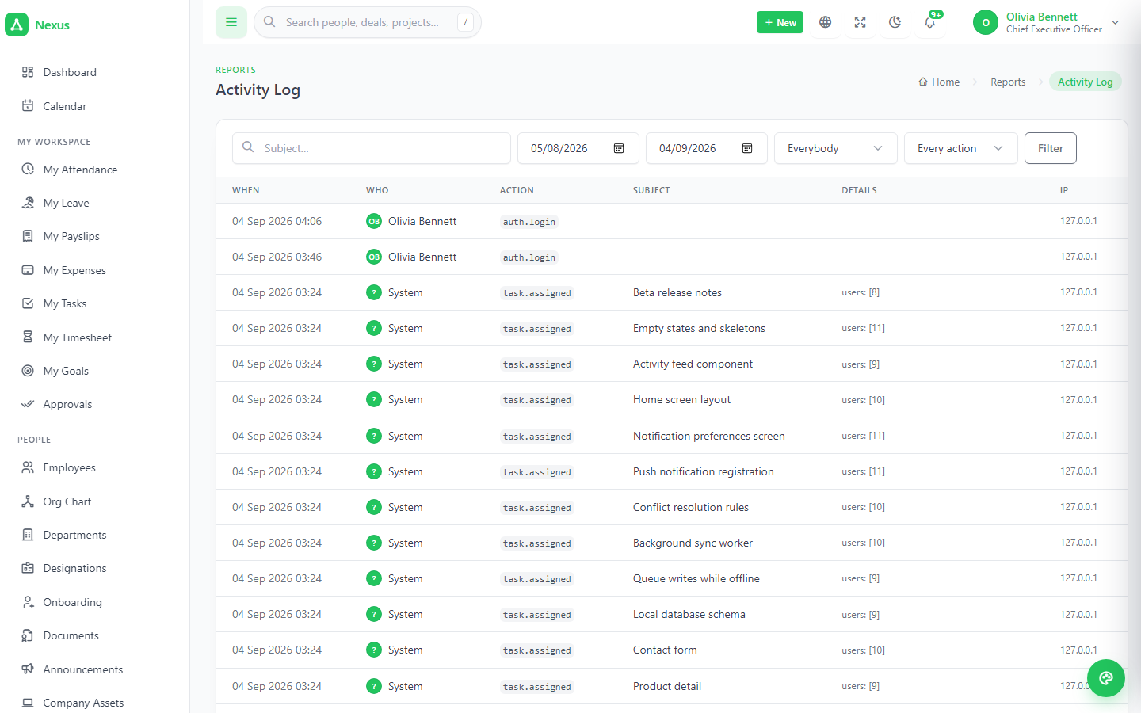
Task: Toggle the sidebar hamburger menu button
Action: [x=231, y=22]
